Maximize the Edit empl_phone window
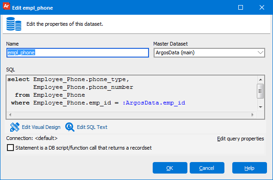 (x=241, y=7)
